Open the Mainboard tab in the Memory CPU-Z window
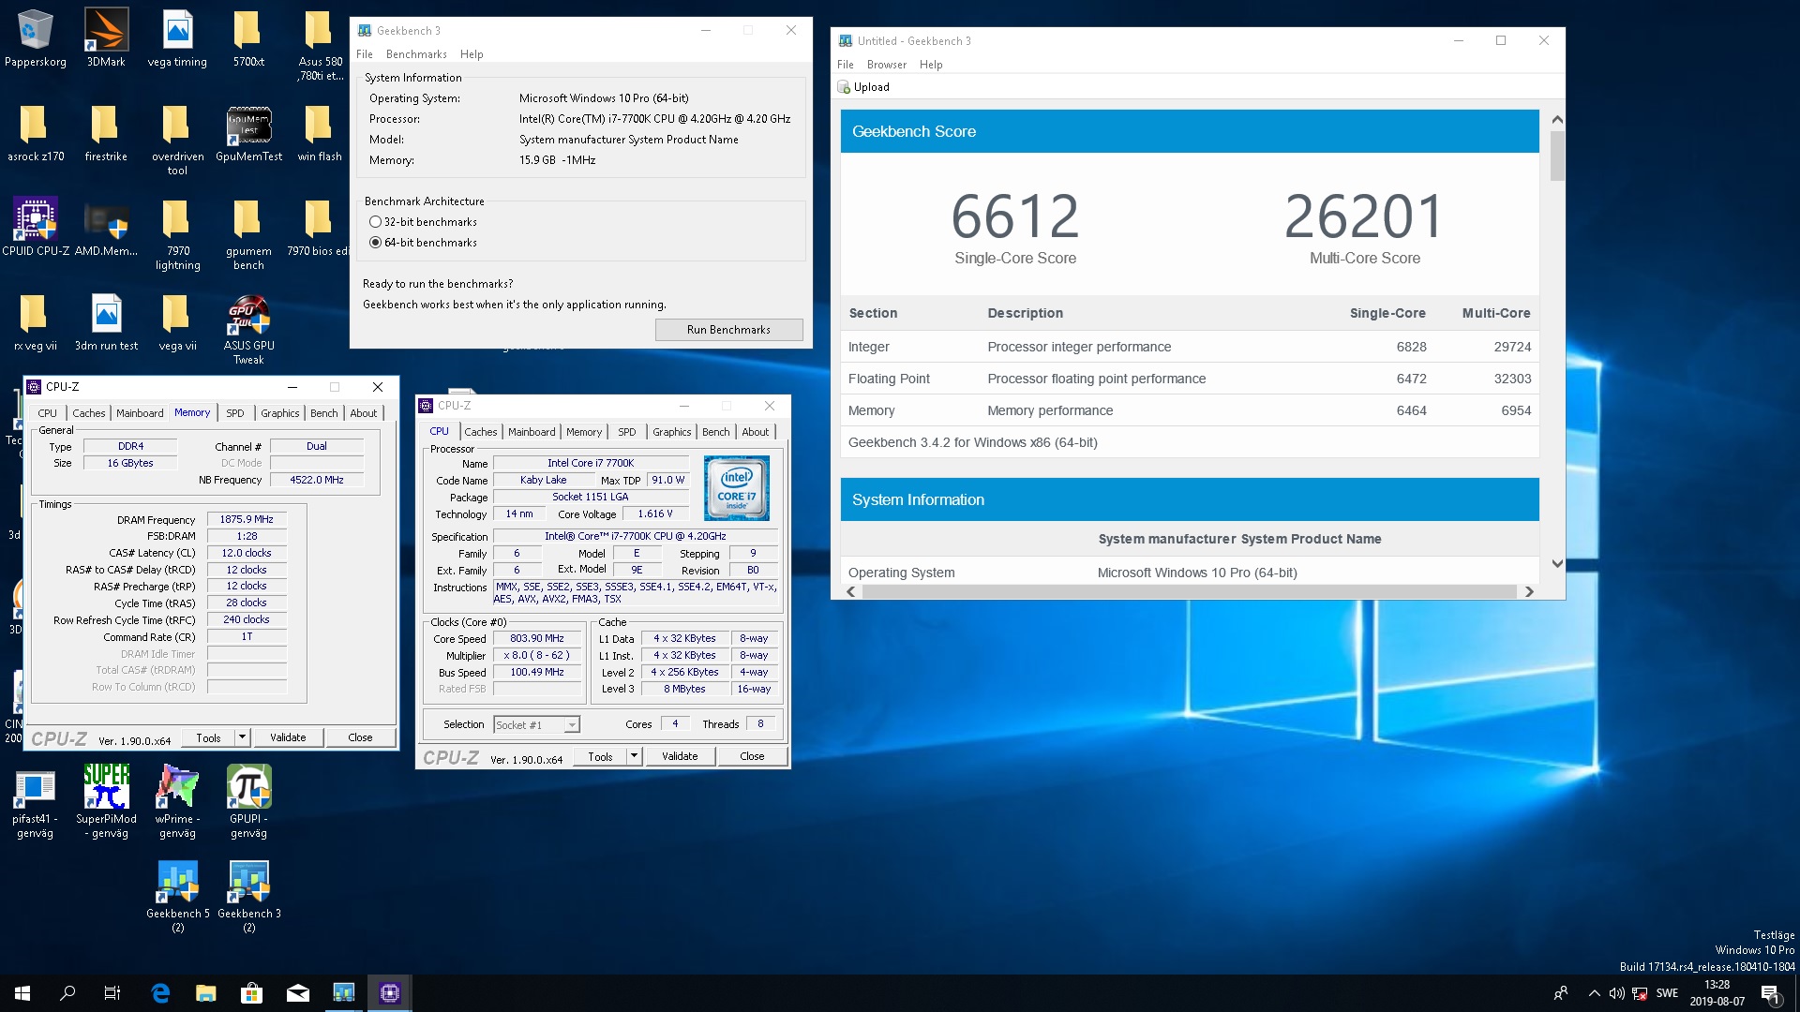 (x=140, y=413)
